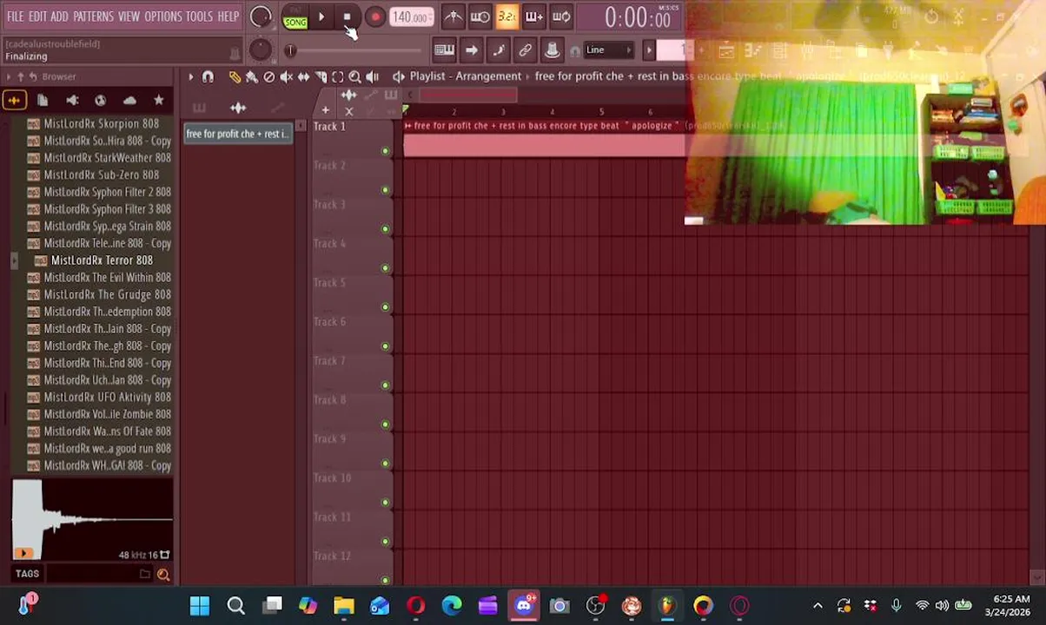Choose the playlist Select tool

338,77
